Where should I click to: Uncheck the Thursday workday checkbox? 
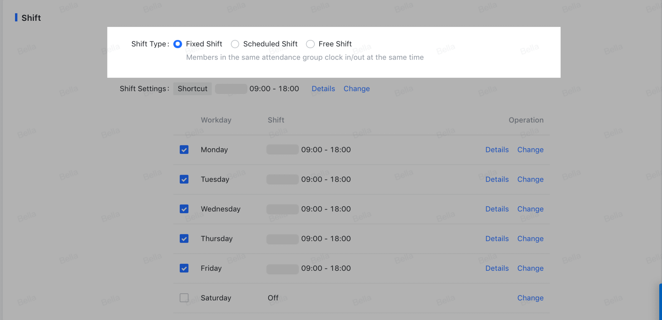tap(184, 239)
